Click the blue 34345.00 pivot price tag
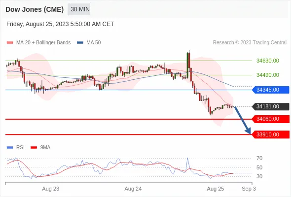 click(271, 90)
